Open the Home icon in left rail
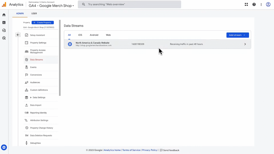This screenshot has width=274, height=154. [x=4, y=15]
